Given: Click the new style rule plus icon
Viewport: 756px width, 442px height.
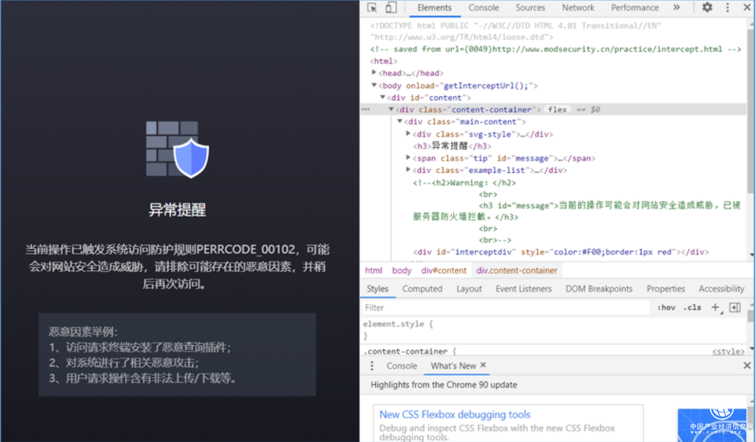Looking at the screenshot, I should pos(715,307).
